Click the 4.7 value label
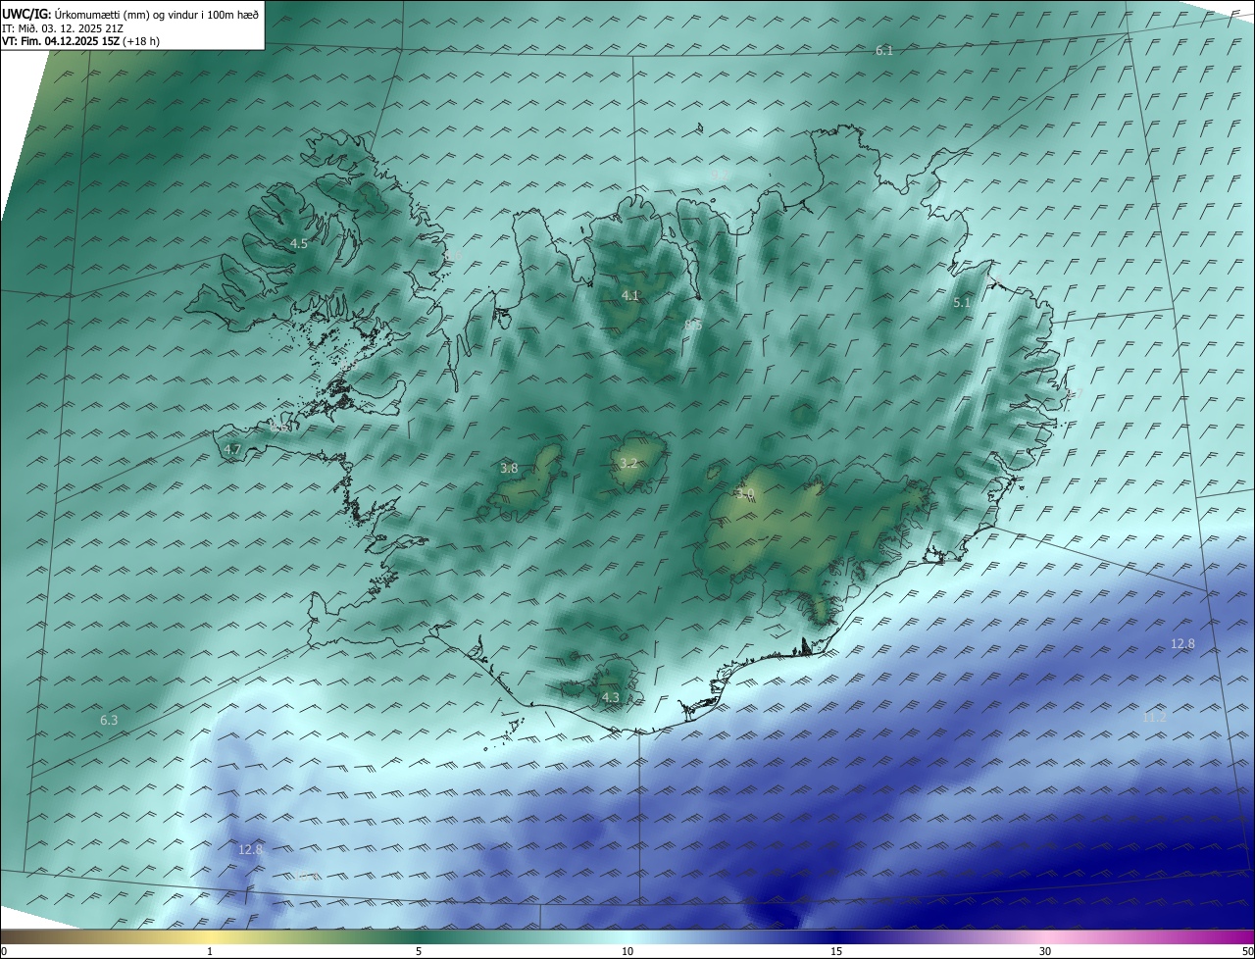The height and width of the screenshot is (959, 1255). (x=232, y=449)
